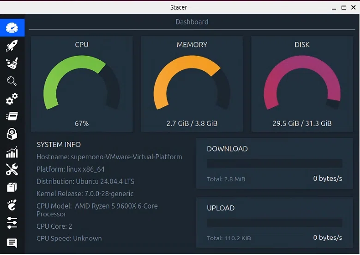Open Settings sliders icon in sidebar
360x255 pixels.
12,223
